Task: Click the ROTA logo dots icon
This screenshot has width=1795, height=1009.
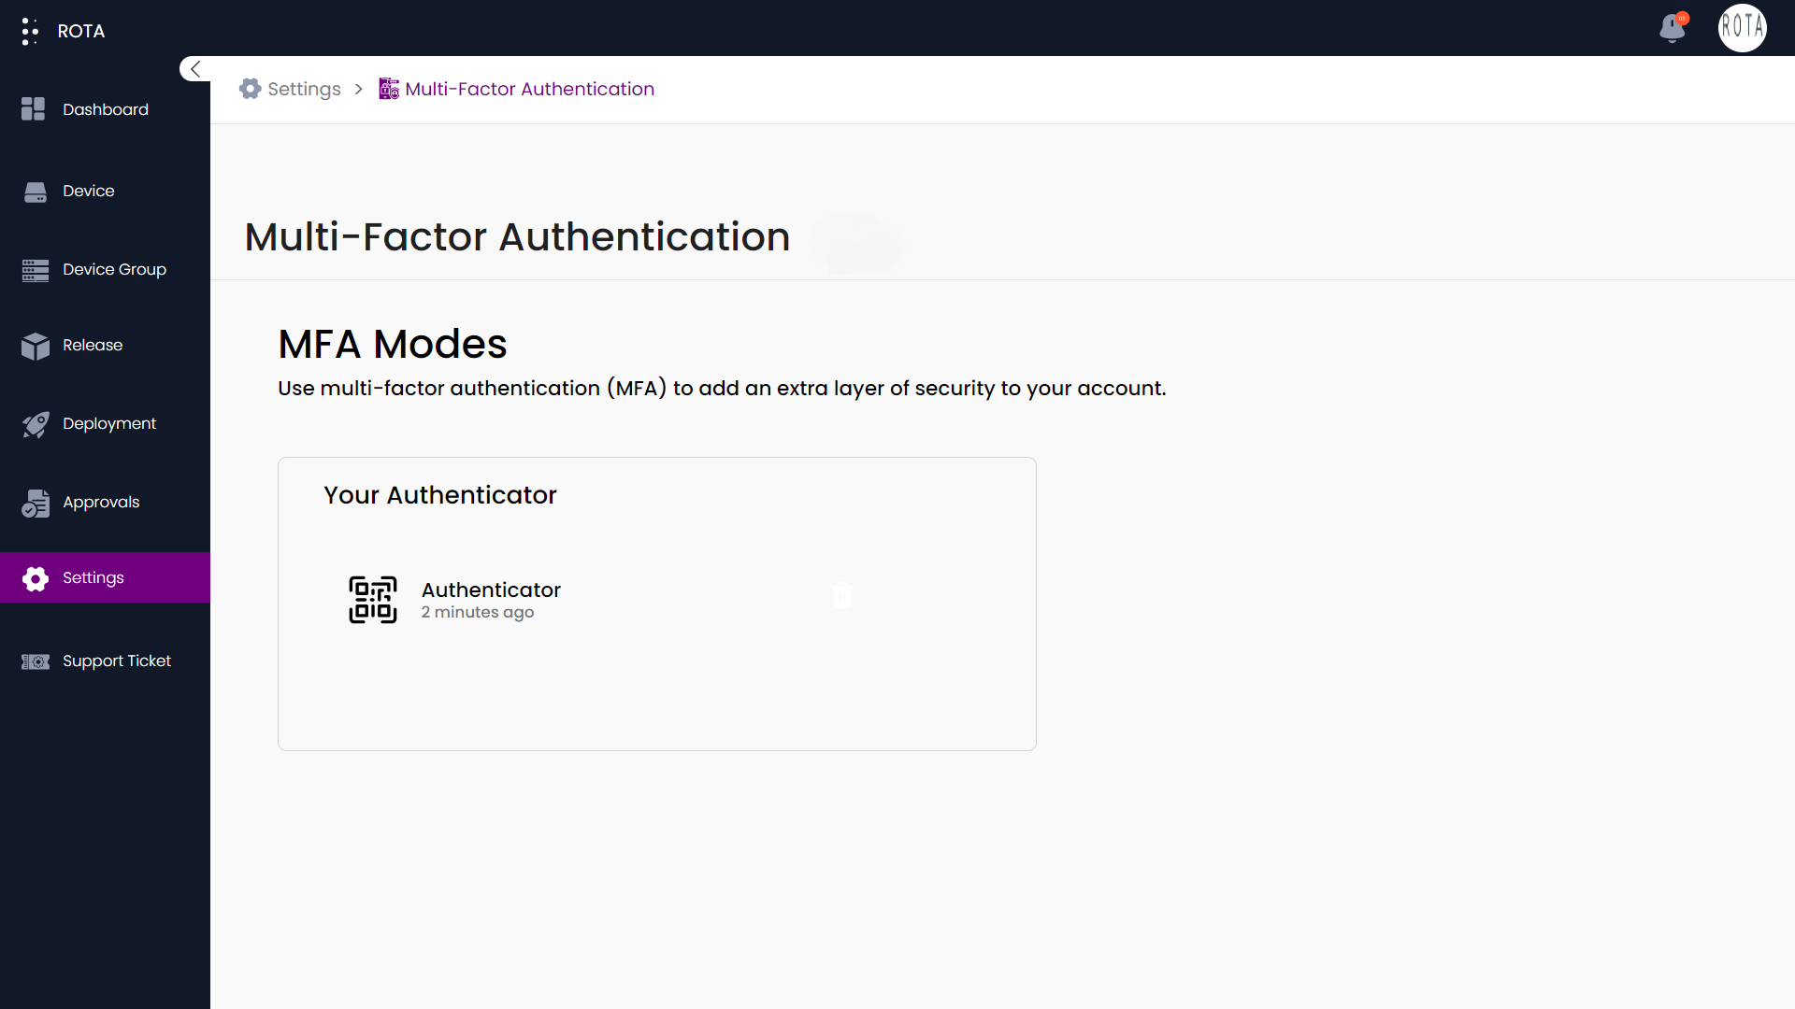Action: pos(30,31)
